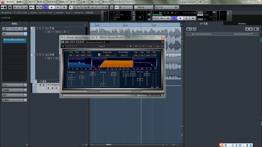Select the Zoom magnifier tool
Viewport: 262px width, 147px height.
[89, 7]
